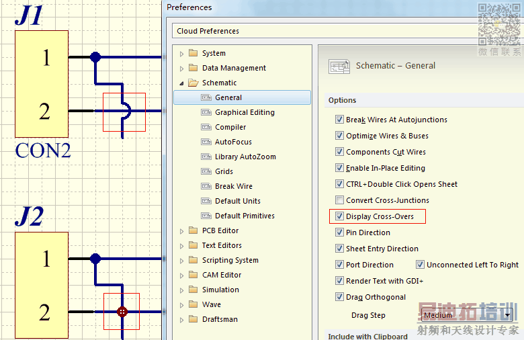Screen dimensions: 524x340
Task: Select the Break Wire tree item label
Action: 234,186
